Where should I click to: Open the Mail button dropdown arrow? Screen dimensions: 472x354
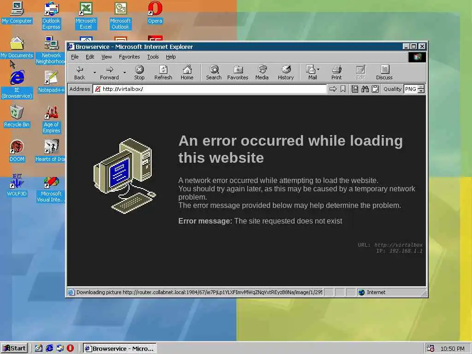318,69
